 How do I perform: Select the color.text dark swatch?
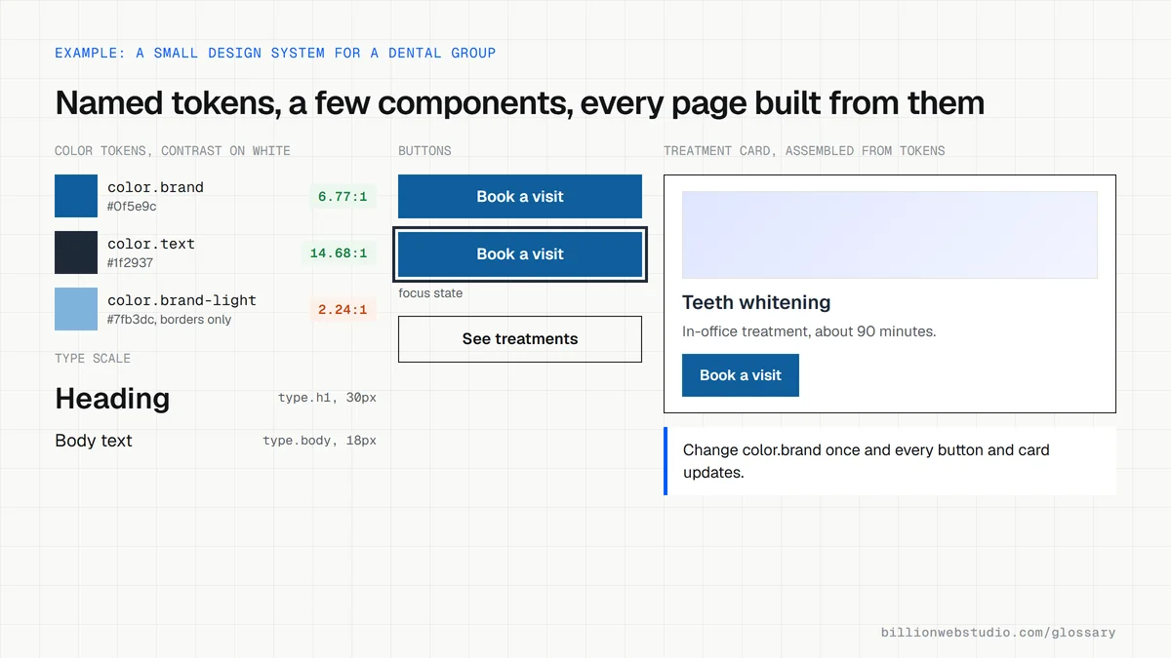76,252
